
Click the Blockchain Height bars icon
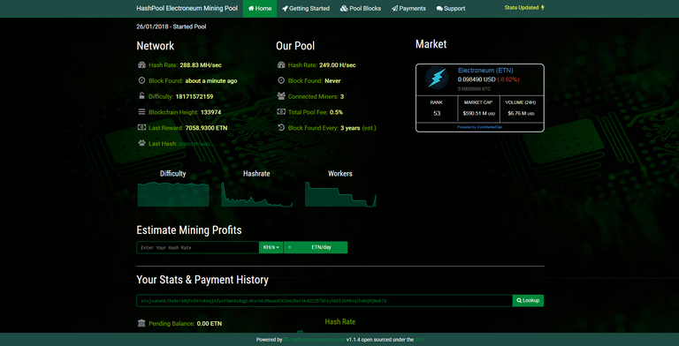[x=141, y=112]
